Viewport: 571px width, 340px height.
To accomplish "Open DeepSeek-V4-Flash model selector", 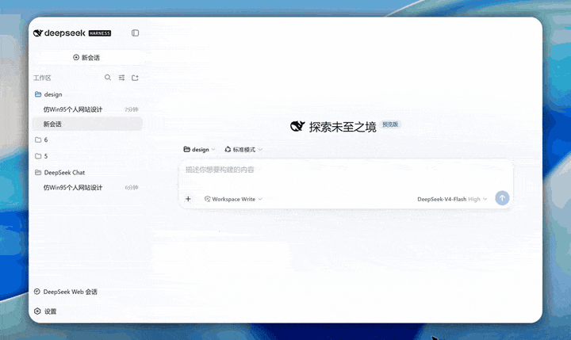I will pos(452,199).
